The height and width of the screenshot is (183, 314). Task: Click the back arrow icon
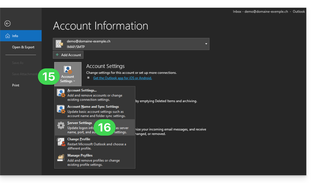tap(8, 23)
